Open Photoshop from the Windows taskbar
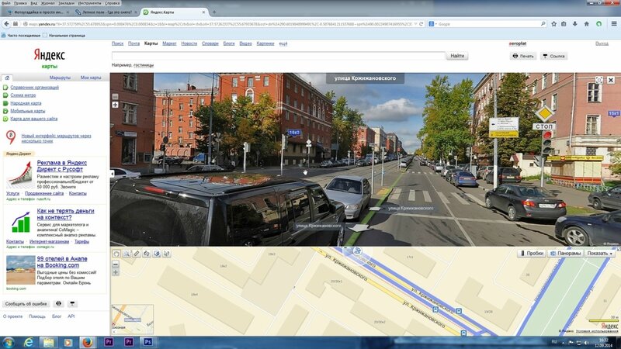Viewport: 621px width, 349px height. pyautogui.click(x=147, y=342)
